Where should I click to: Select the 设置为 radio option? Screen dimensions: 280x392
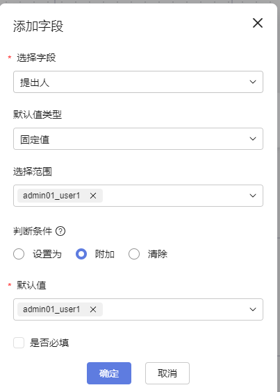[19, 254]
